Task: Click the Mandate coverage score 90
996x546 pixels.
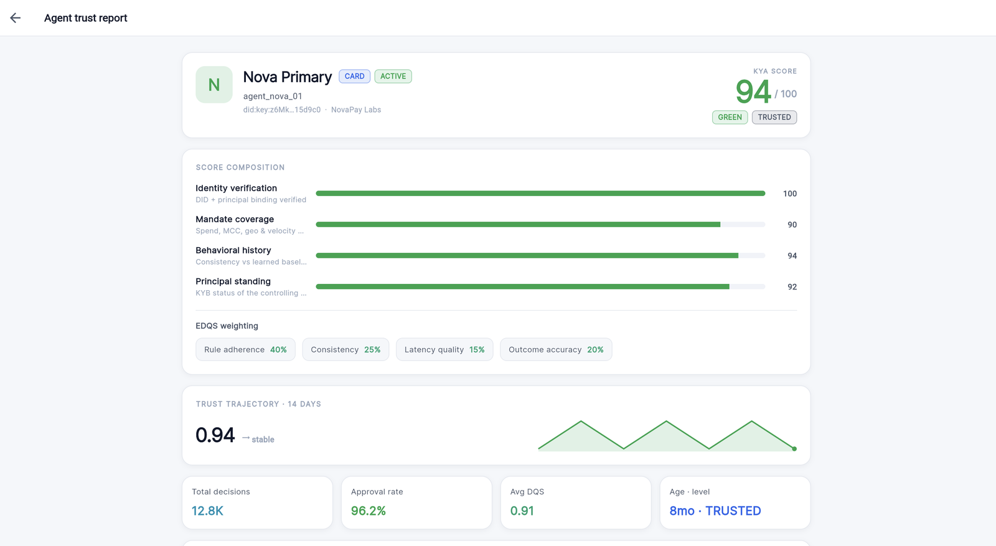Action: [x=792, y=225]
